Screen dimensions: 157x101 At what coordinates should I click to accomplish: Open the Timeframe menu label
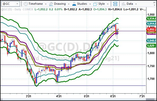tap(36, 4)
